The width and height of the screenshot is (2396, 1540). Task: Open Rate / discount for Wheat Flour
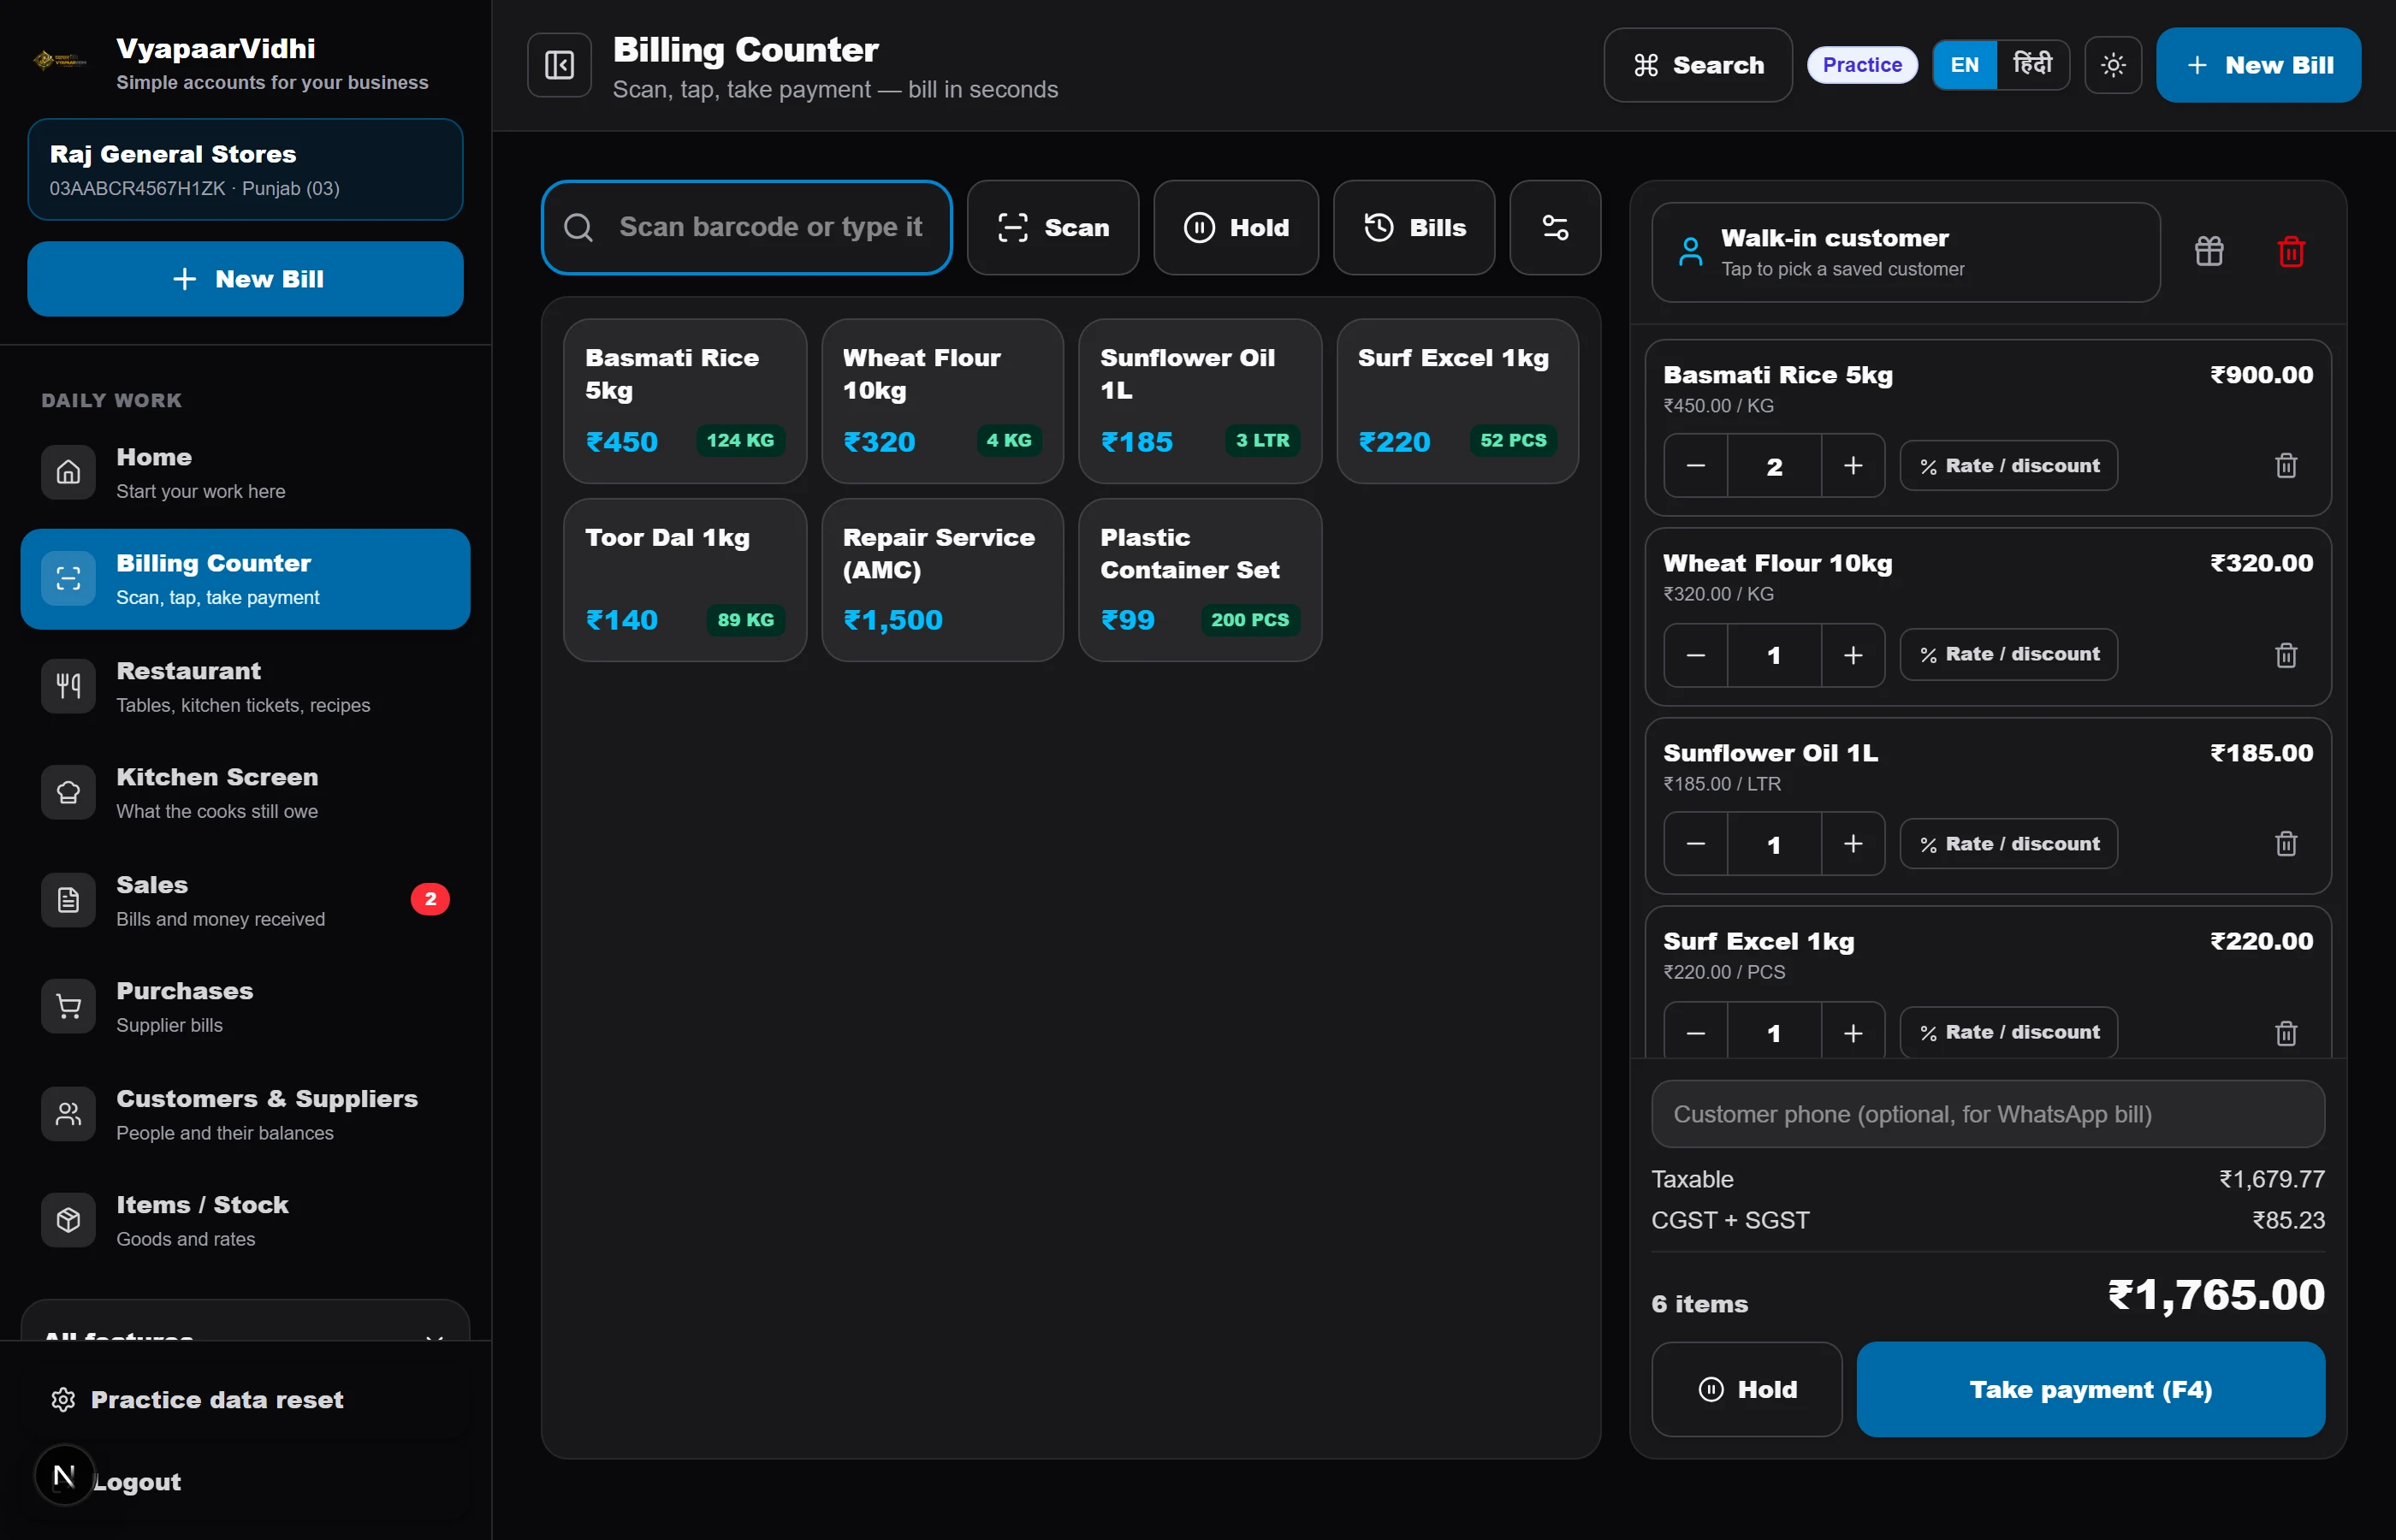point(2008,655)
